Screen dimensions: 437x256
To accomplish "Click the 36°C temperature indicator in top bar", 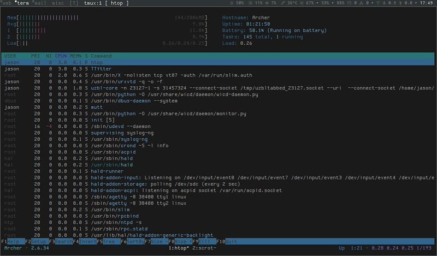I will (290, 3).
